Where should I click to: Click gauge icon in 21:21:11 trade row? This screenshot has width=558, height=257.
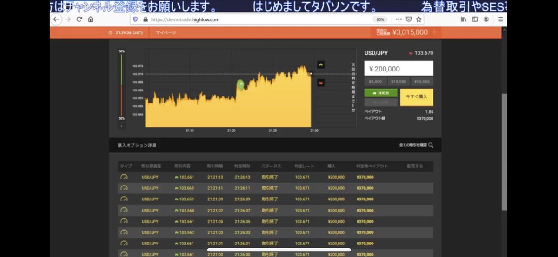click(124, 188)
